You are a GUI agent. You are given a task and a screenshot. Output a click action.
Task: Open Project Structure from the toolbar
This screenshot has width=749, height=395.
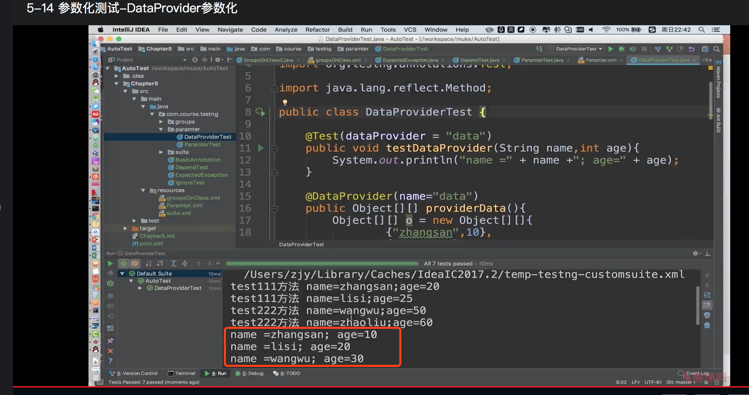pyautogui.click(x=705, y=49)
